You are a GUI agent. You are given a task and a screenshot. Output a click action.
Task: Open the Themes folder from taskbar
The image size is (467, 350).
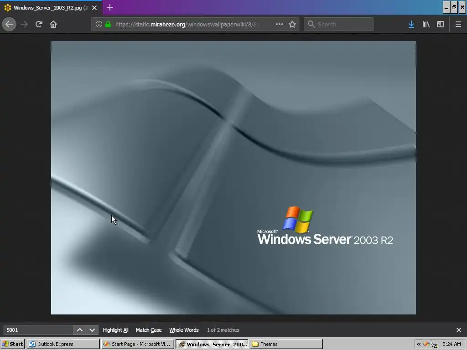coord(286,344)
